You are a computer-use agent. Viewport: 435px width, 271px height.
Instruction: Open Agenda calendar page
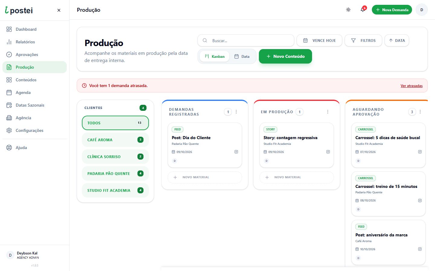pos(34,92)
